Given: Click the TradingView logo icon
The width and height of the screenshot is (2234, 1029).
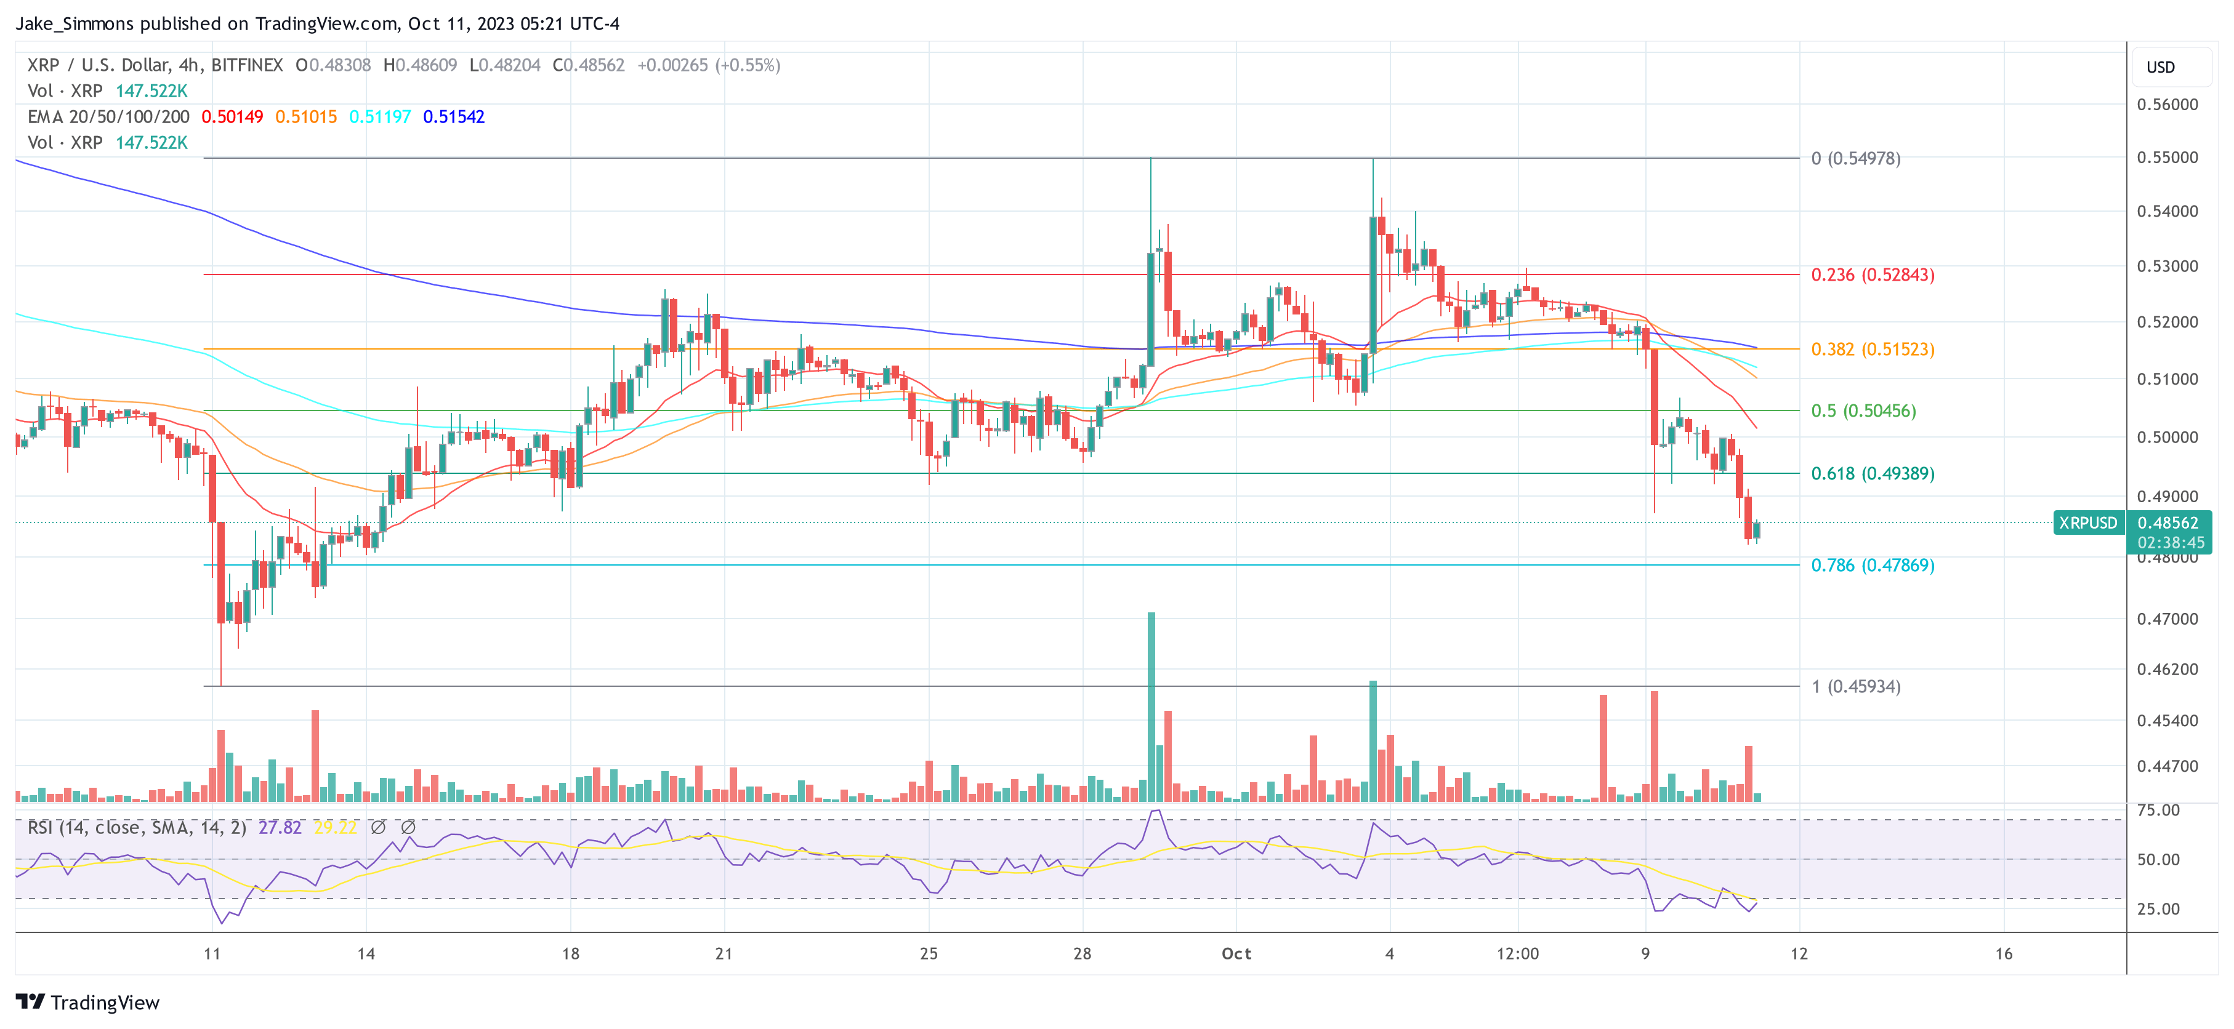Looking at the screenshot, I should coord(30,1001).
